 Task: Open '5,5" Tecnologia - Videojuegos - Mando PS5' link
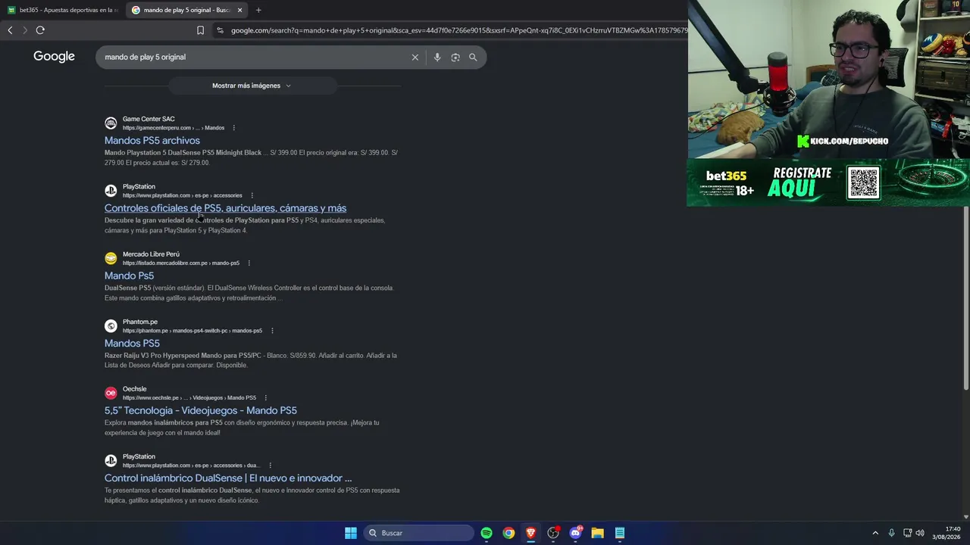(201, 411)
